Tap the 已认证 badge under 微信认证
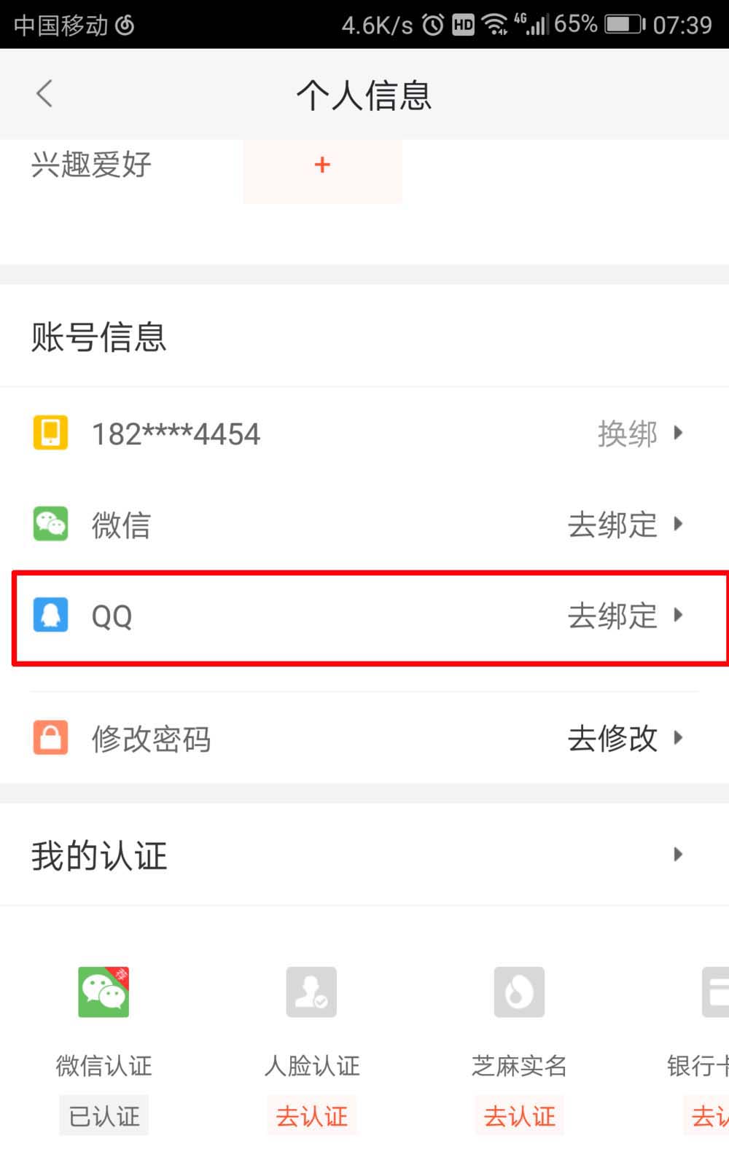This screenshot has height=1173, width=729. click(x=104, y=1116)
